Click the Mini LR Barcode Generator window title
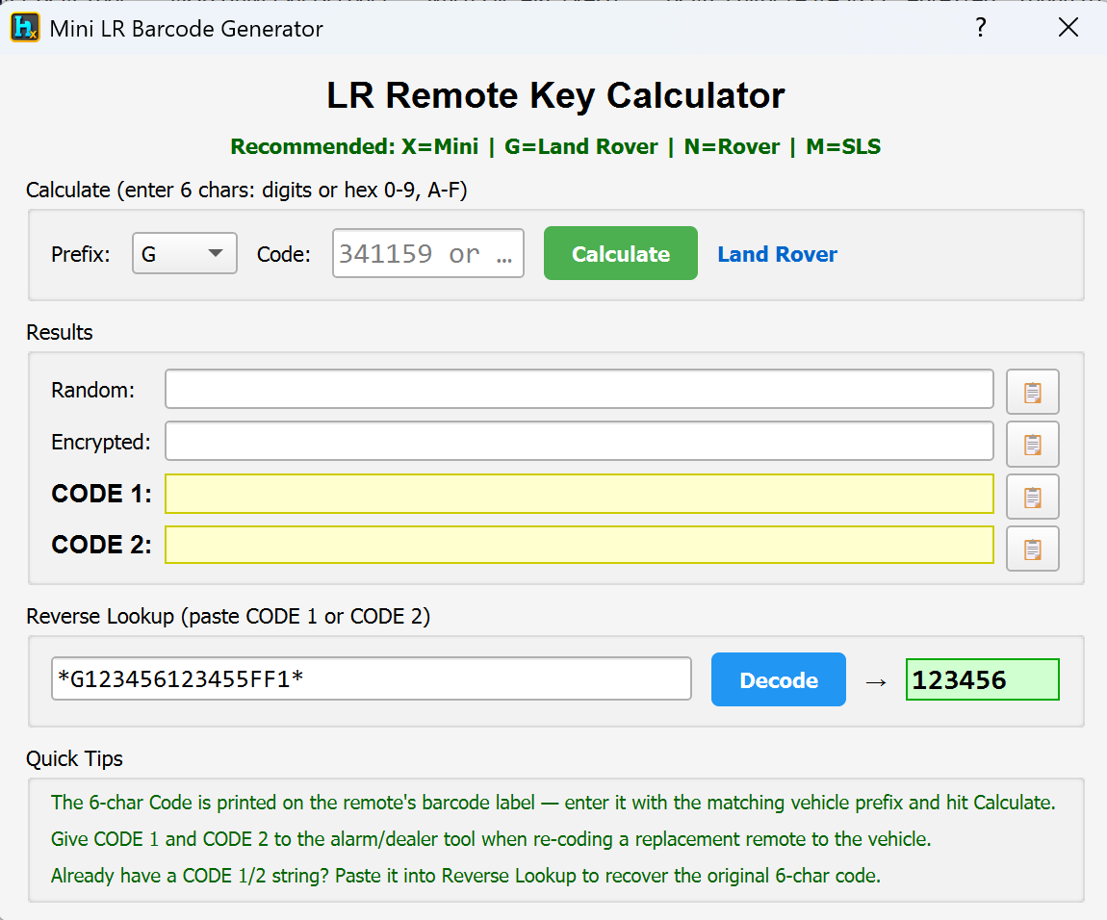This screenshot has height=920, width=1107. 187,28
